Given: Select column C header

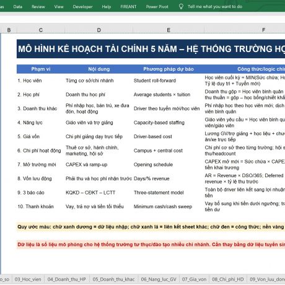Looking at the screenshot, I should 41,30.
